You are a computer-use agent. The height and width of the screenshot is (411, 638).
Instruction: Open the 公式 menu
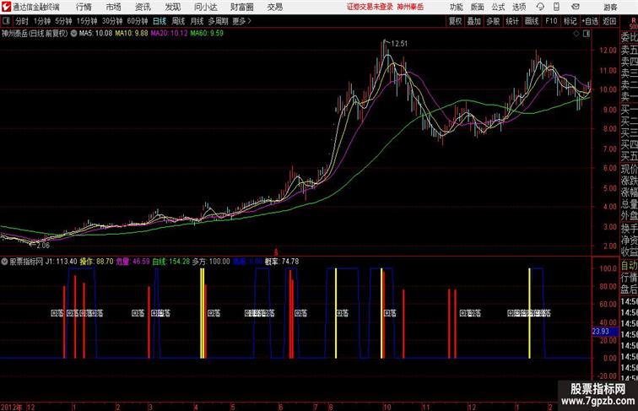[x=498, y=7]
